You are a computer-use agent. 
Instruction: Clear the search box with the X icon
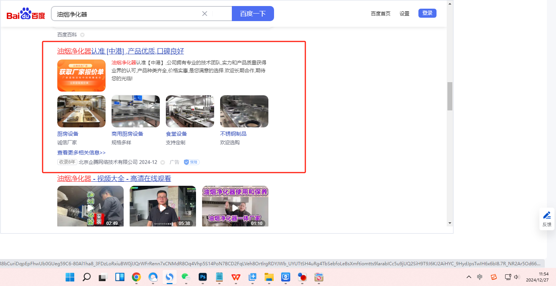[205, 14]
